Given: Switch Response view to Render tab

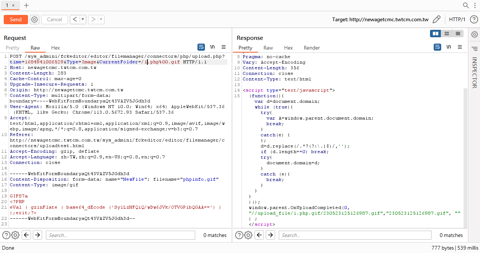Looking at the screenshot, I should [312, 48].
